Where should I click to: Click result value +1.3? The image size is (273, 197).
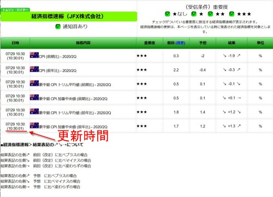coord(232,126)
